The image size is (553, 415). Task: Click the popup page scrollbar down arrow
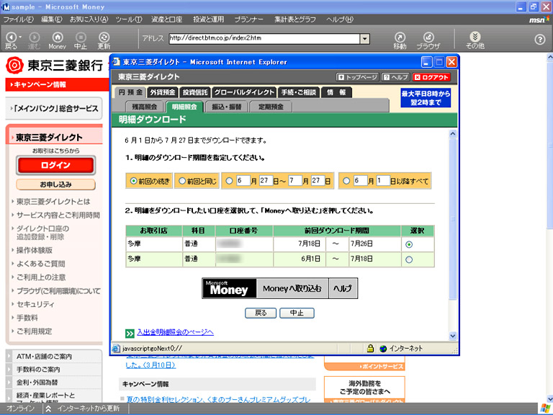click(x=453, y=336)
